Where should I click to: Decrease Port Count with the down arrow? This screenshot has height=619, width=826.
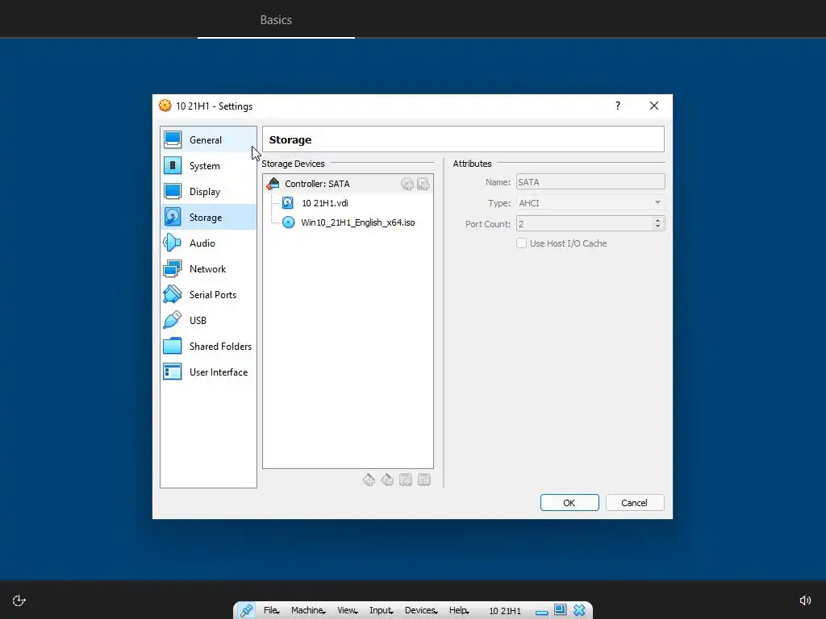(658, 226)
